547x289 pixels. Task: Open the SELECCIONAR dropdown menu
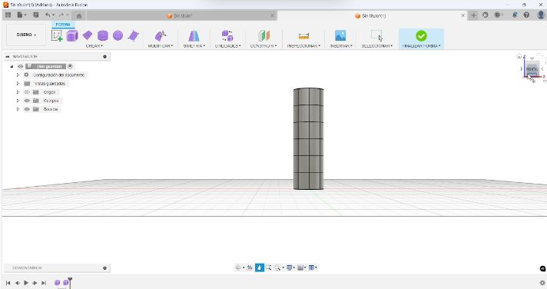pos(376,46)
